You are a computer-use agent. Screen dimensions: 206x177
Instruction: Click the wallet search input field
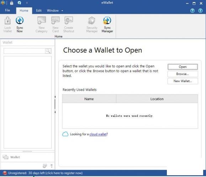[x=25, y=51]
